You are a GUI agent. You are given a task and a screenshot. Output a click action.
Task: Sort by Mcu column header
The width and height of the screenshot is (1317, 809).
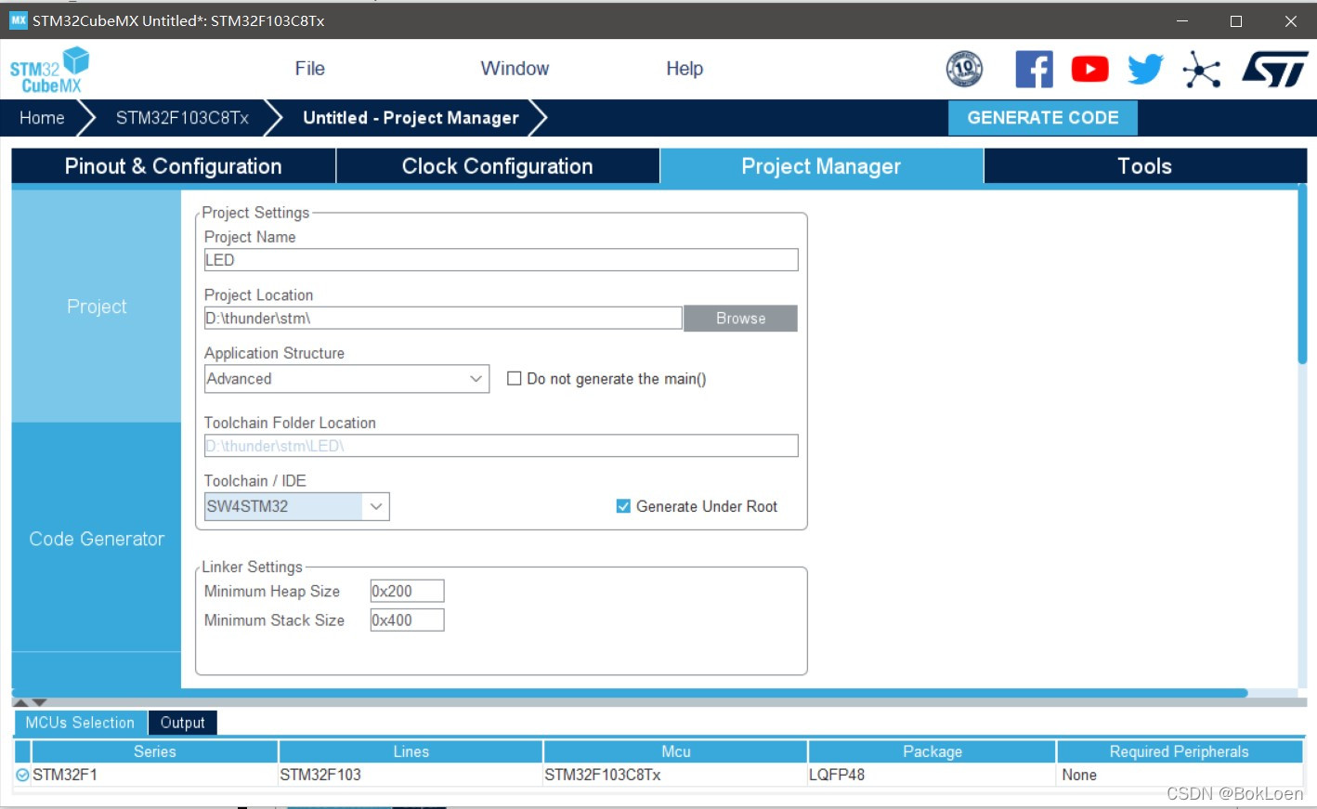pyautogui.click(x=675, y=751)
